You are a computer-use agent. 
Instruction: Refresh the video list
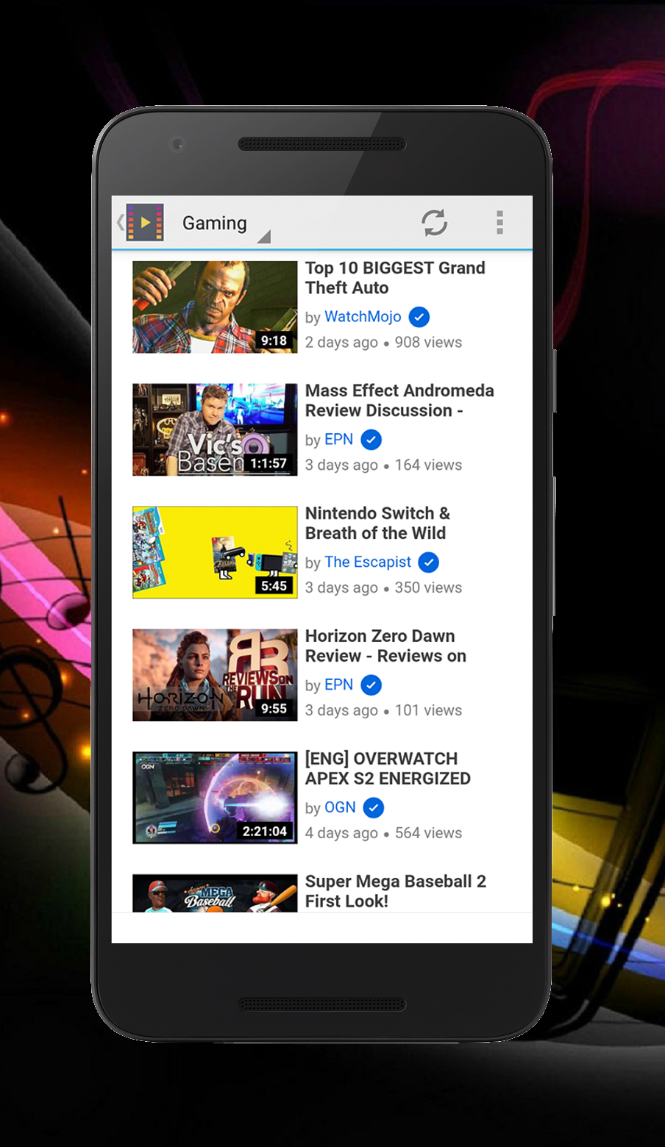click(434, 222)
